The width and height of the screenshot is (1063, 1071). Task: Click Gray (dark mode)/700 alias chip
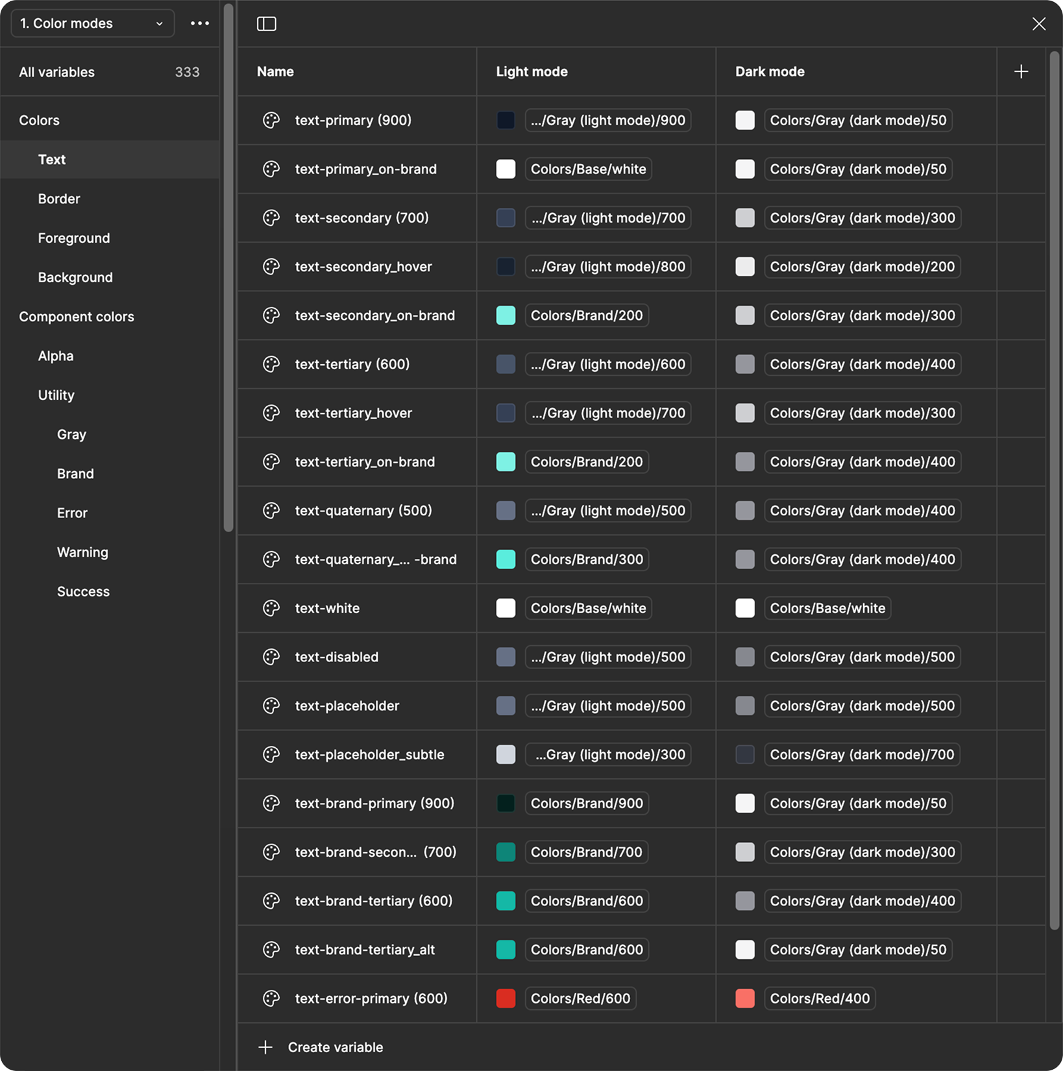tap(862, 754)
